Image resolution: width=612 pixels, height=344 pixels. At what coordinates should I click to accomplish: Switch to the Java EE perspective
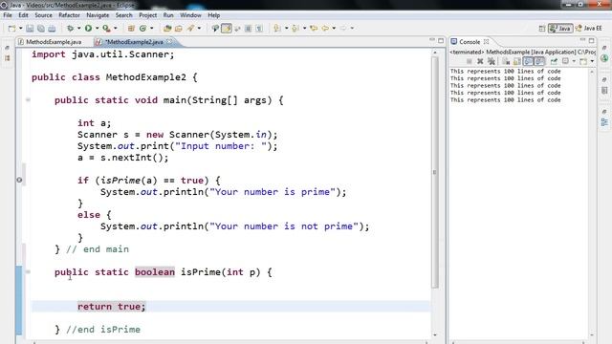pyautogui.click(x=589, y=28)
